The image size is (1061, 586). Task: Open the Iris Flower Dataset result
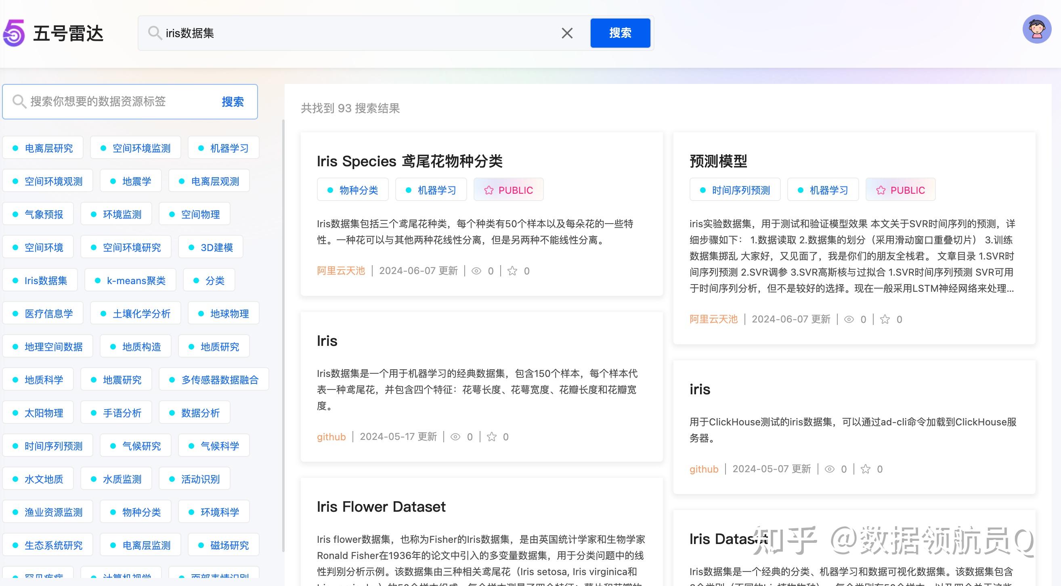pos(381,506)
